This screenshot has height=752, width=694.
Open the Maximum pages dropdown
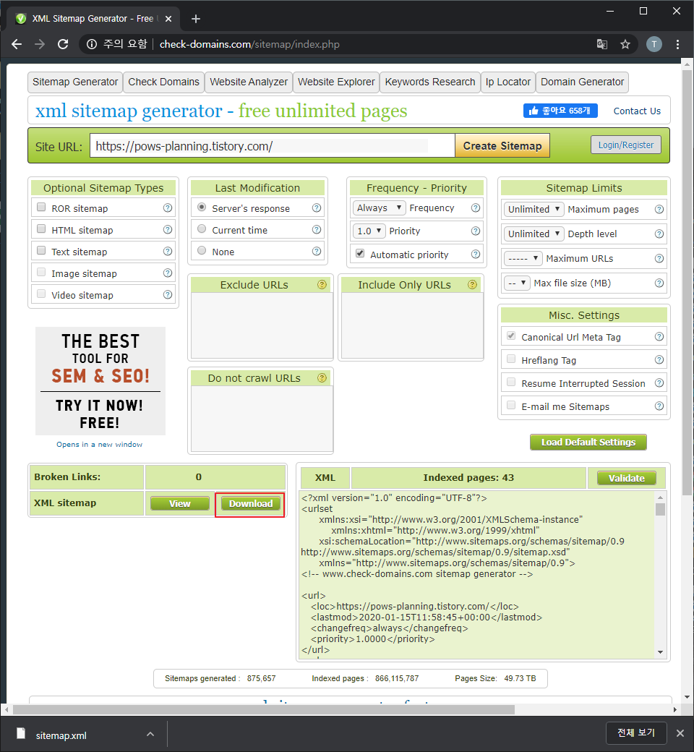pos(534,209)
